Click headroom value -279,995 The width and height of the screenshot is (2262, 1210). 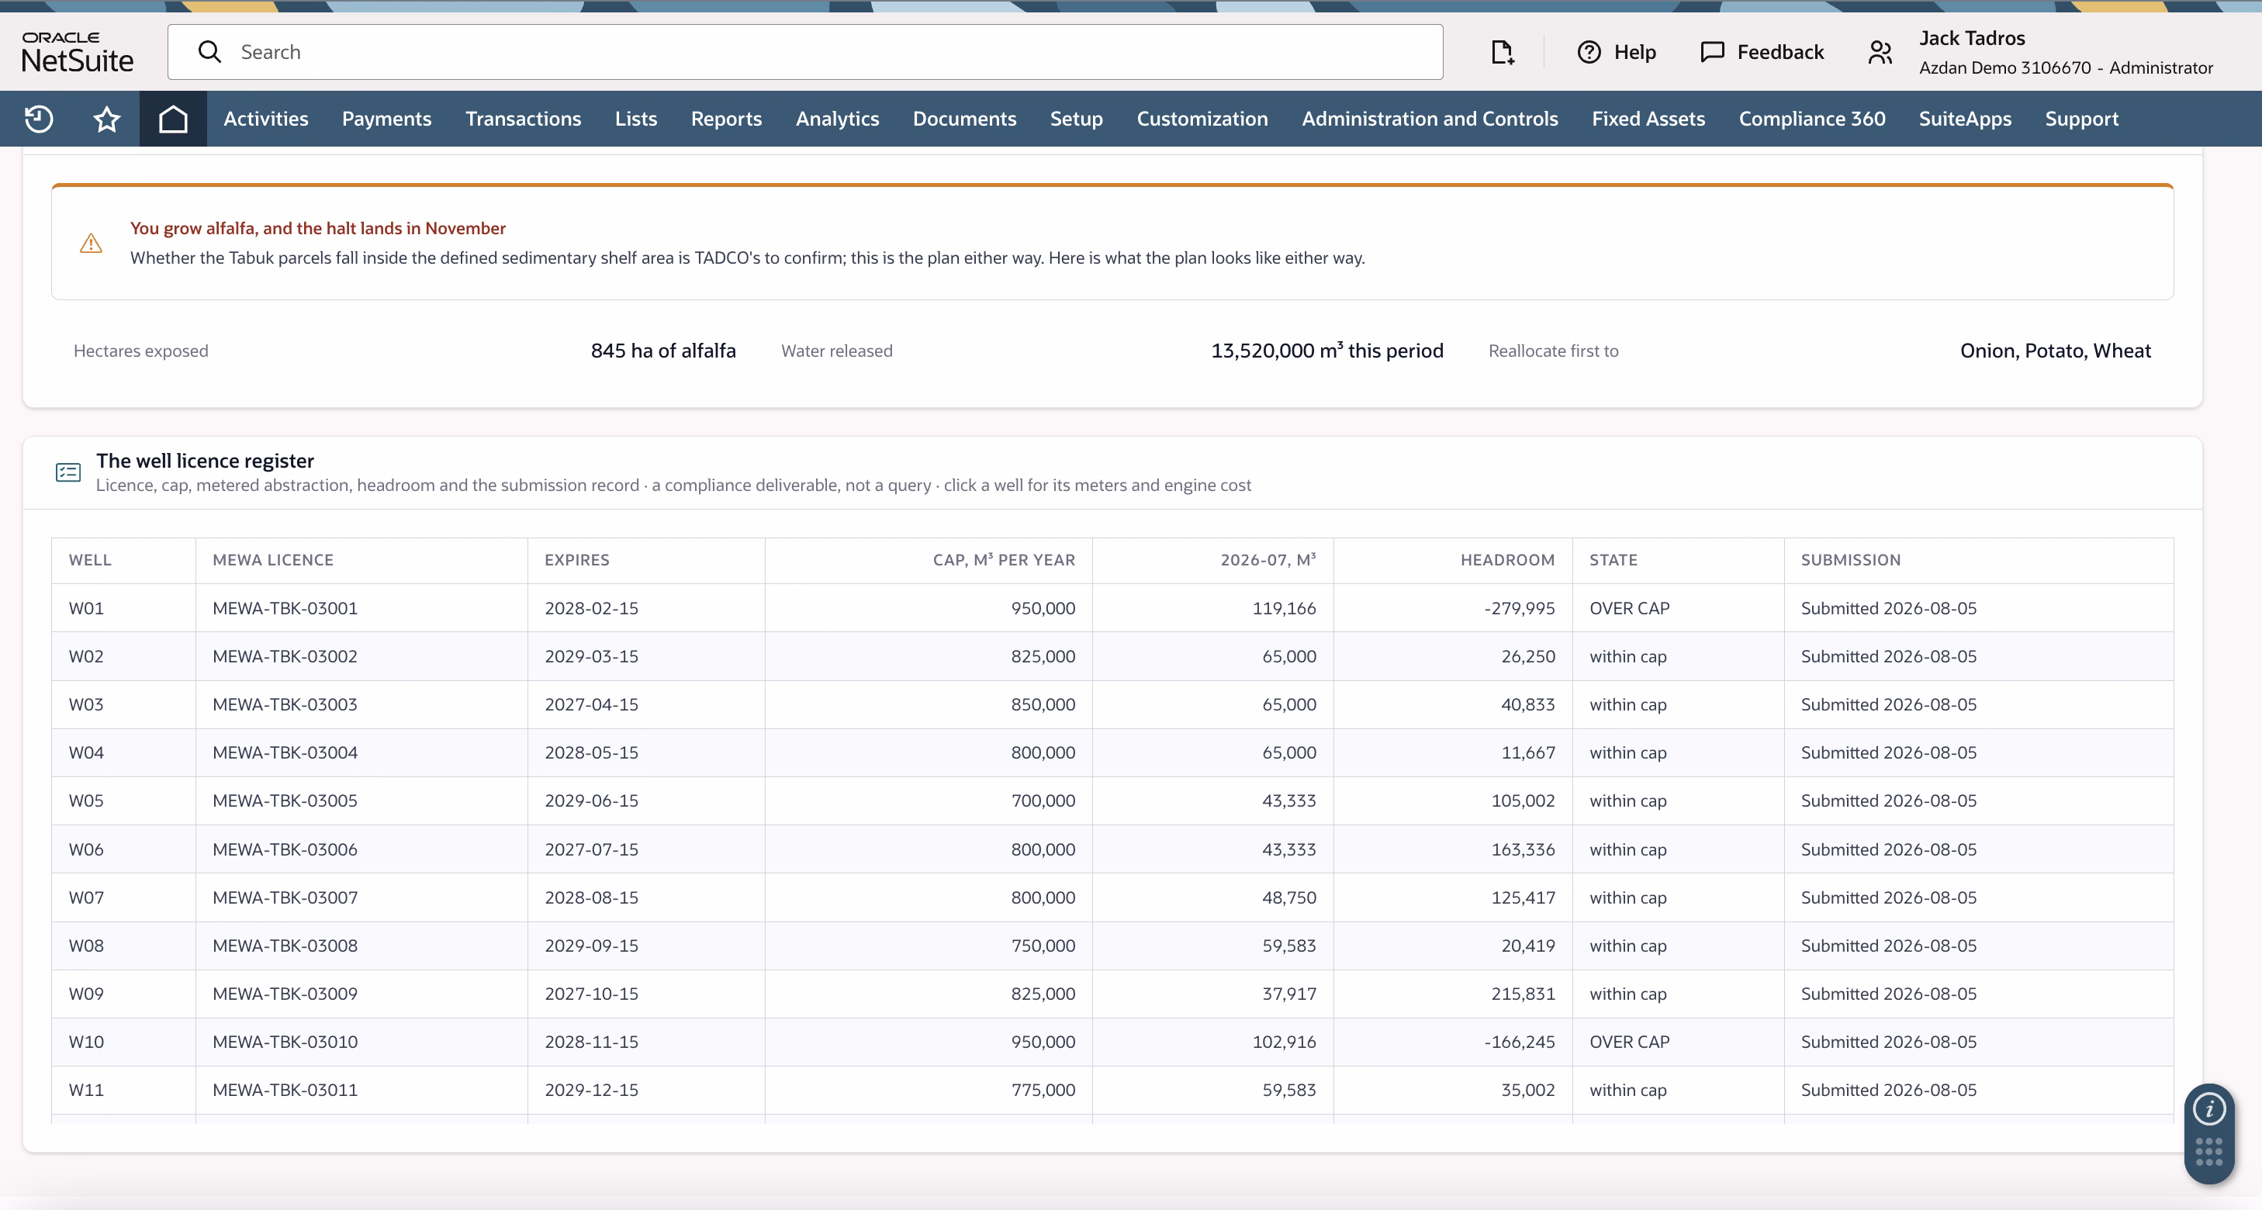click(x=1519, y=607)
